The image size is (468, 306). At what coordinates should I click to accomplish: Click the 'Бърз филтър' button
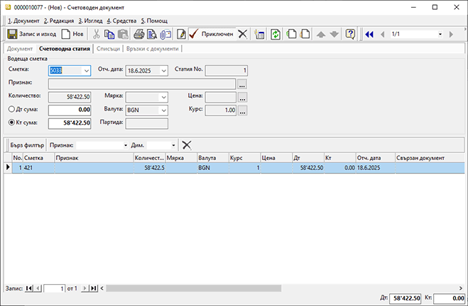(27, 145)
